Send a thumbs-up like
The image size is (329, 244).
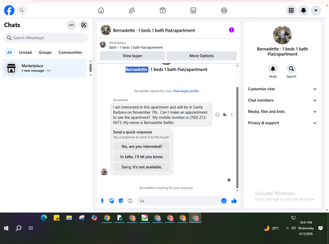234,201
